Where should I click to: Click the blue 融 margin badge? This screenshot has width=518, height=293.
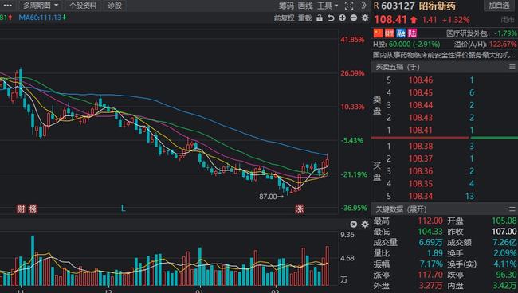[401, 33]
